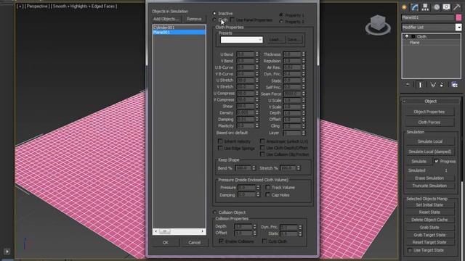Viewport: 465px width, 261px height.
Task: Open the Display command panel tab
Action: coord(446,7)
